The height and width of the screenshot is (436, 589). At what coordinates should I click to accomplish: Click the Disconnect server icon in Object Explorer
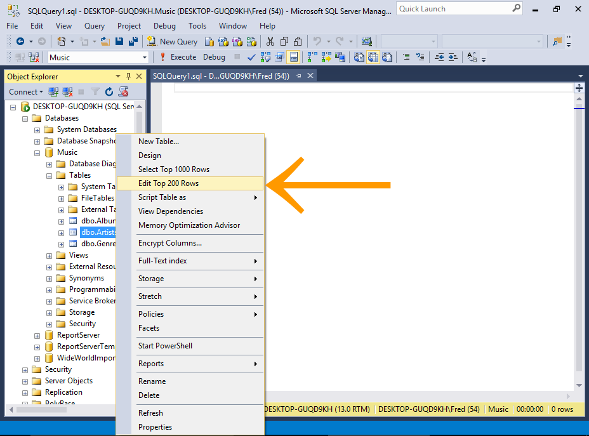point(67,91)
